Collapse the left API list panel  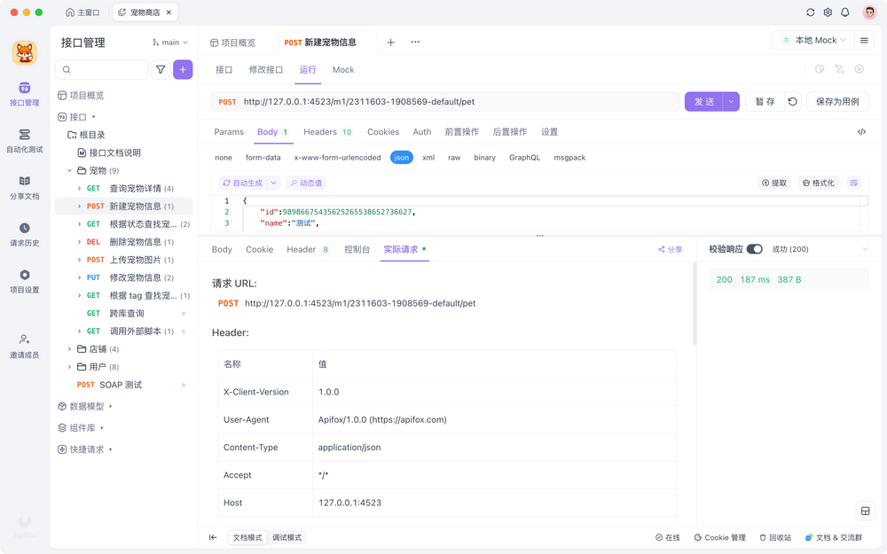click(214, 537)
